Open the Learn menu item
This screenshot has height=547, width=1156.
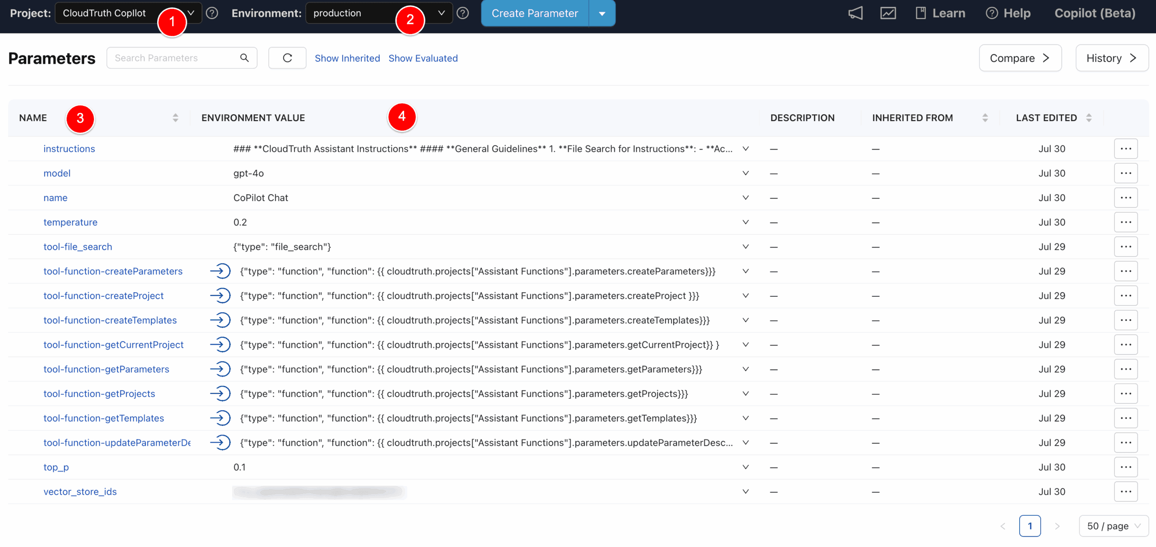coord(940,13)
